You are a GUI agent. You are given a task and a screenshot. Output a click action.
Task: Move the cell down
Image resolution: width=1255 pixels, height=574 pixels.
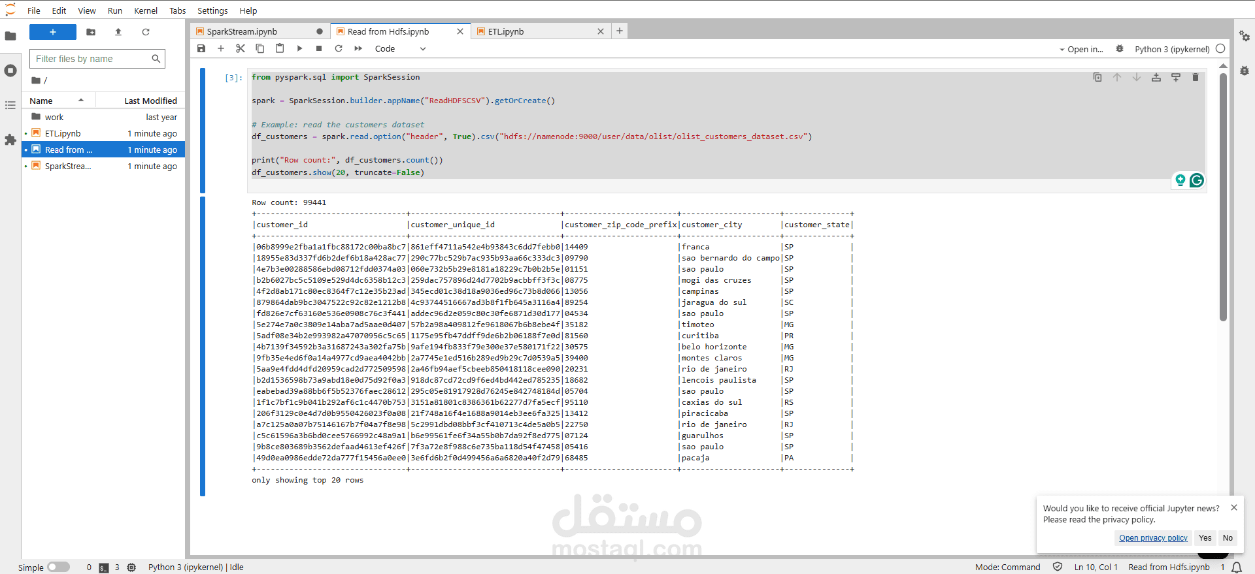click(x=1137, y=77)
